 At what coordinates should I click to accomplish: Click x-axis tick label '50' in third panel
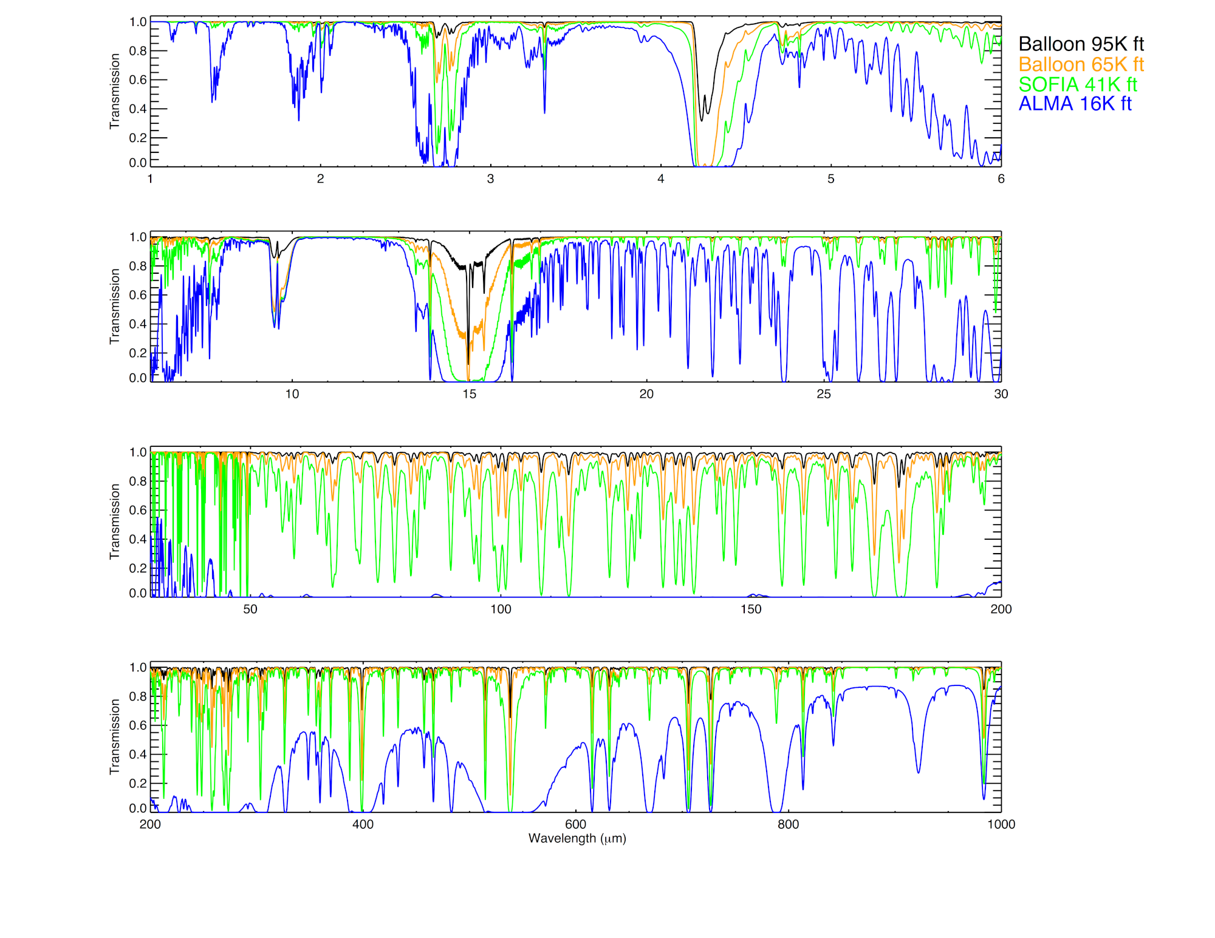(250, 609)
